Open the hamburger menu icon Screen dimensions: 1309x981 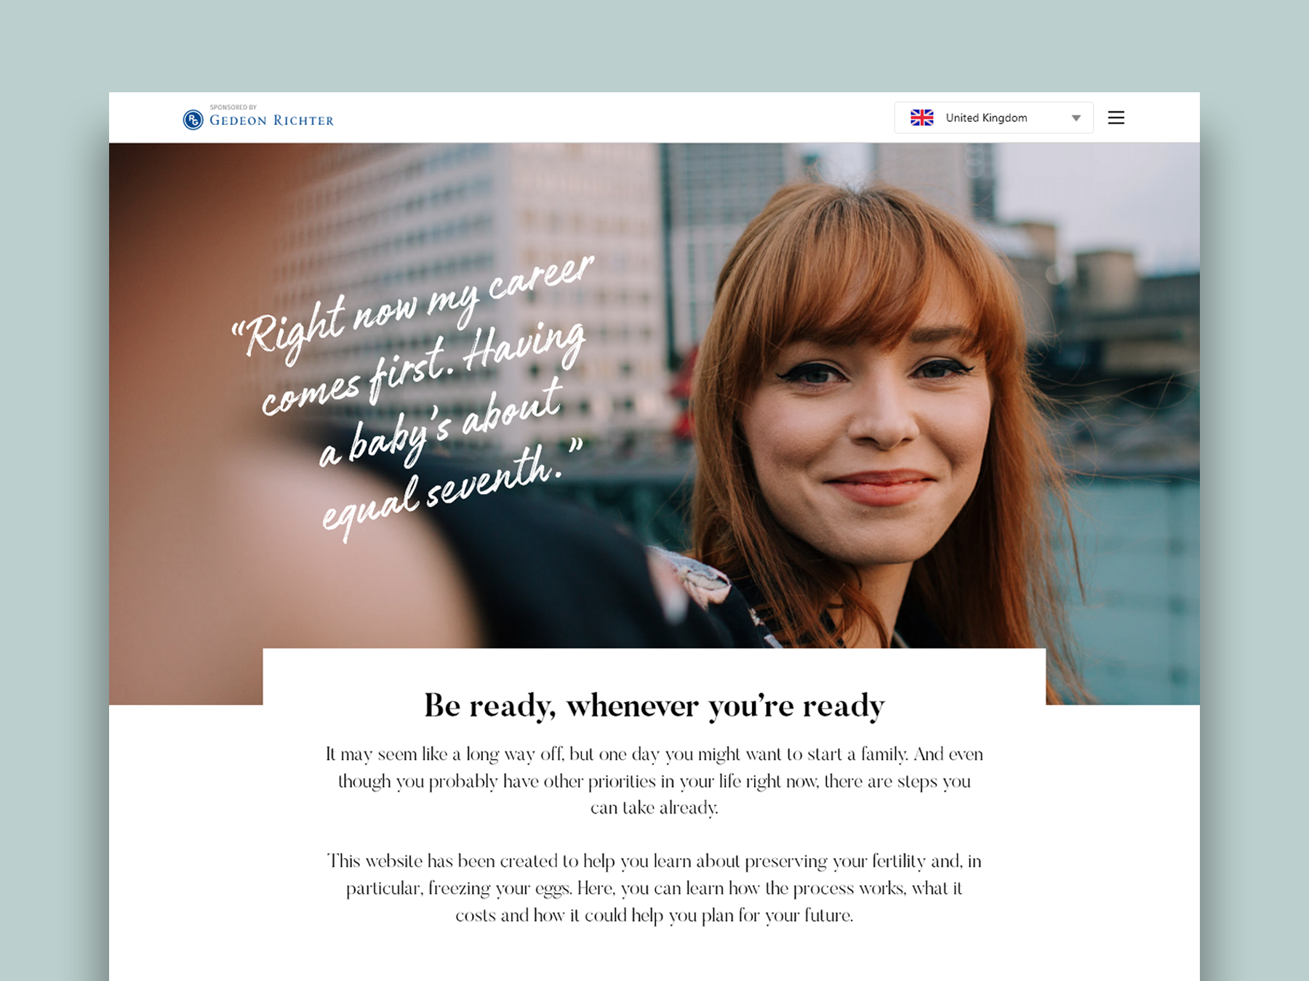(1116, 118)
